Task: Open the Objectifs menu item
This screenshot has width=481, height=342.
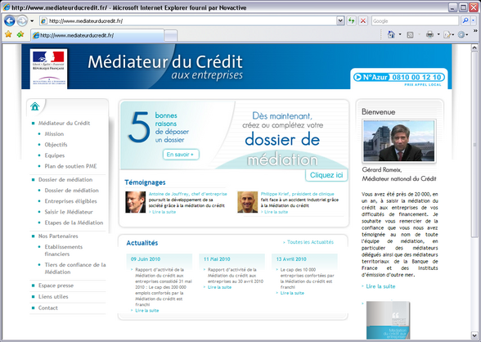Action: point(56,145)
